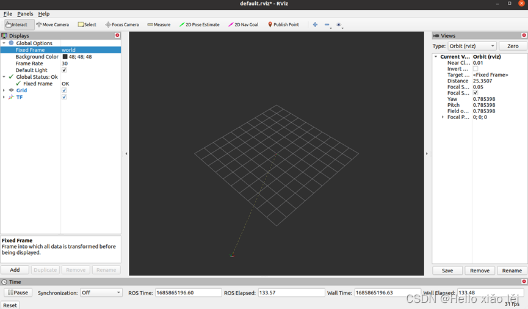Image resolution: width=528 pixels, height=309 pixels.
Task: Click the Remove display button
Action: pos(76,270)
